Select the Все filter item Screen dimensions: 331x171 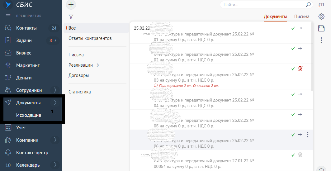(x=96, y=28)
